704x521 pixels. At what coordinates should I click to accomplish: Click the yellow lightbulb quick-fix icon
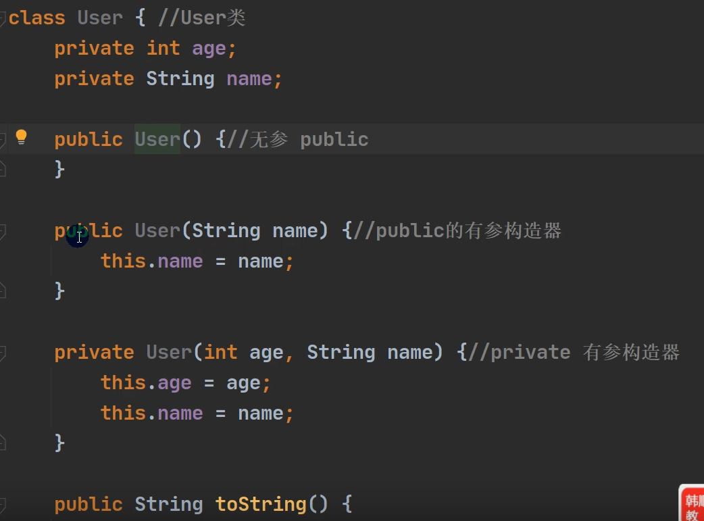click(x=21, y=137)
